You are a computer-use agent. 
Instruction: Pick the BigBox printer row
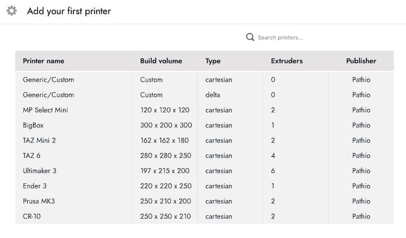(x=33, y=125)
